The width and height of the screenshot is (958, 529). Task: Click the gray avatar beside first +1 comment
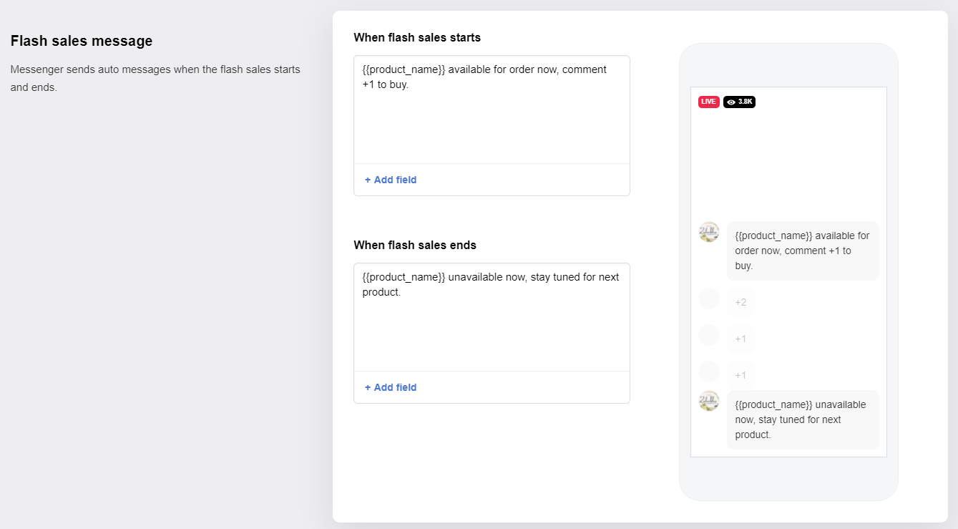(x=708, y=335)
